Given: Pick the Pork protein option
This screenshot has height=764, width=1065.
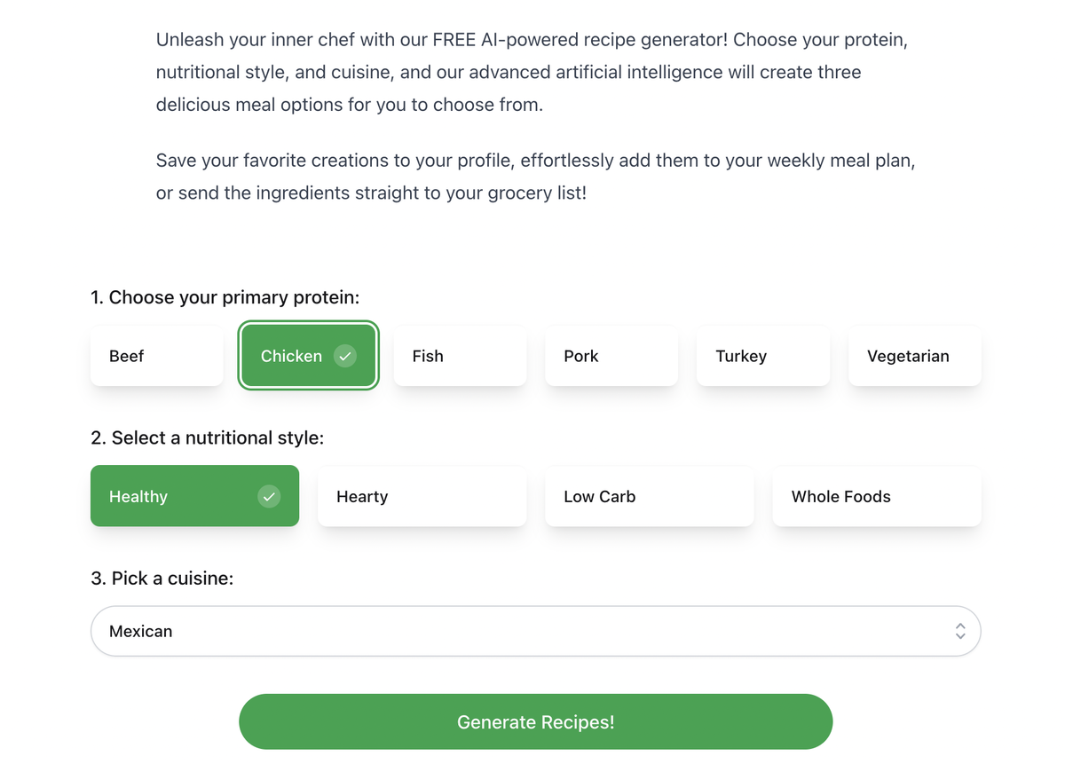Looking at the screenshot, I should [611, 356].
